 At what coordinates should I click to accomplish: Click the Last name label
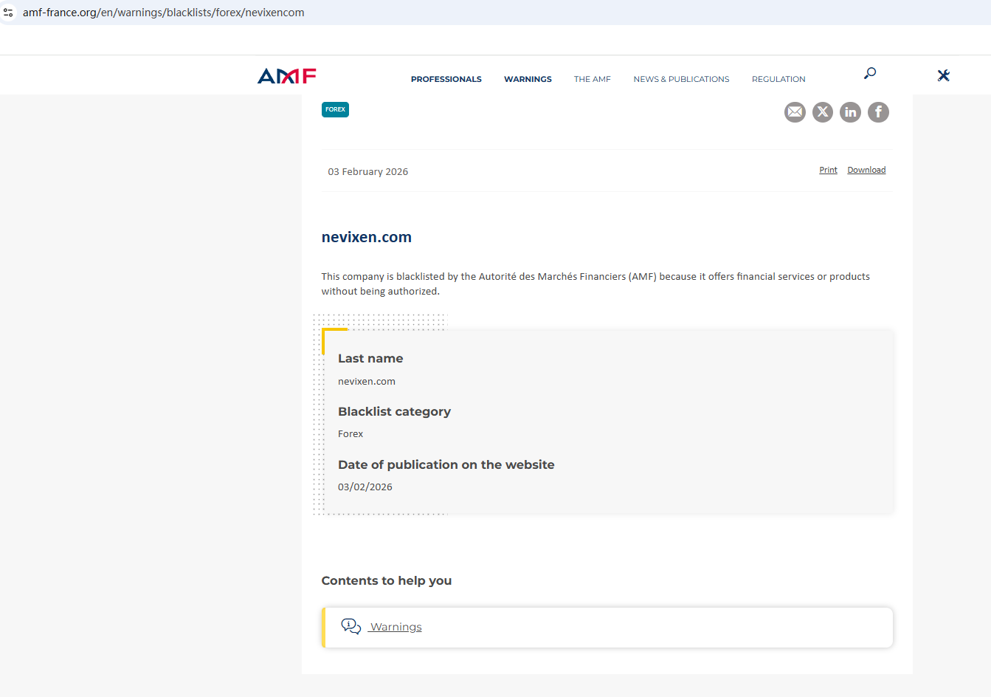[x=370, y=358]
